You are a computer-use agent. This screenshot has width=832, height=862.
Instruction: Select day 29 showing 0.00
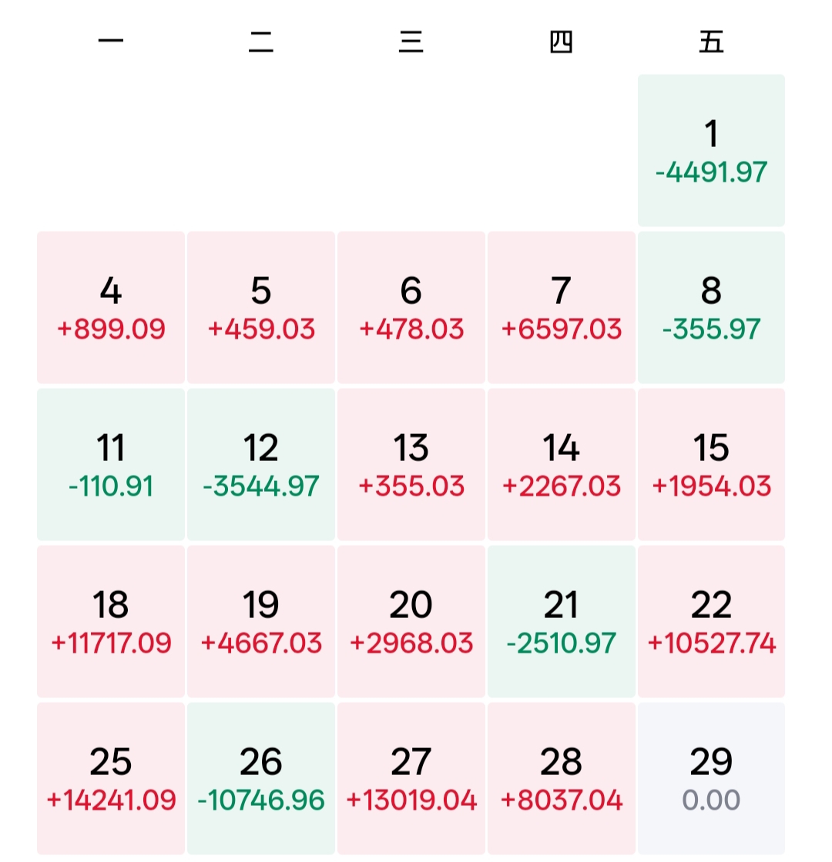pos(711,778)
